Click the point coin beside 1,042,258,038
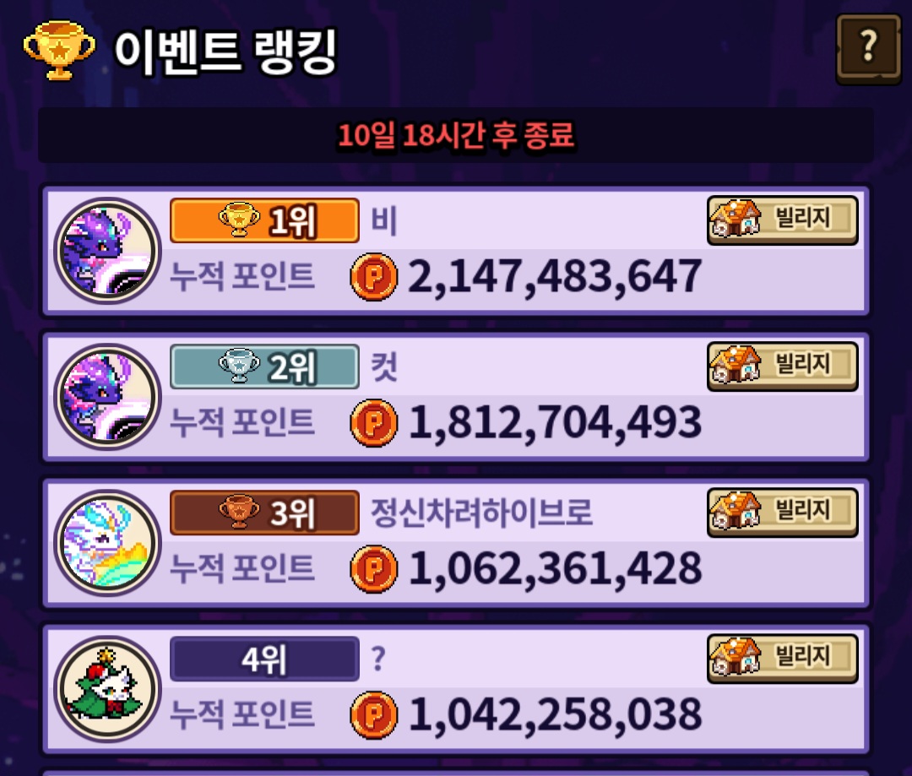912x776 pixels. tap(374, 714)
